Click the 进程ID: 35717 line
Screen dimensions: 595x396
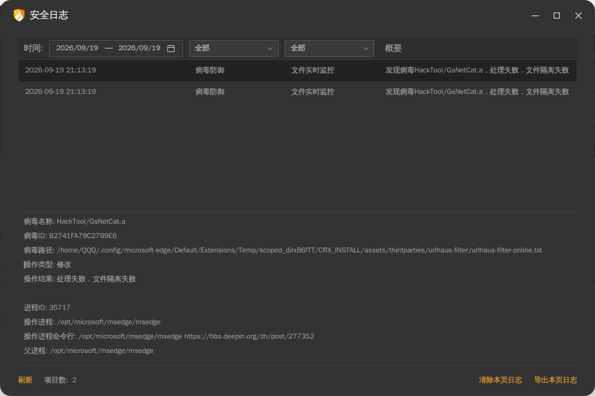click(x=47, y=307)
